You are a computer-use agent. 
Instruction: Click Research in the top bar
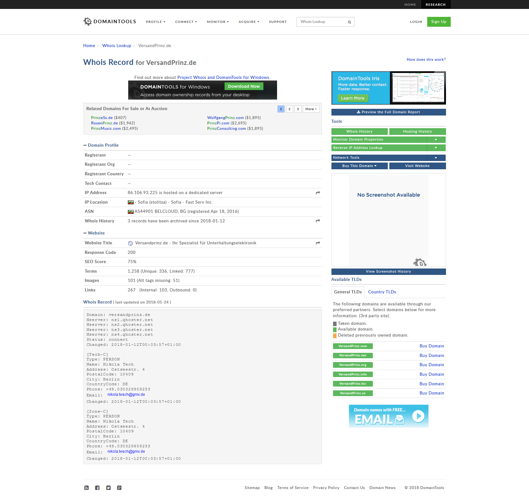tap(436, 4)
